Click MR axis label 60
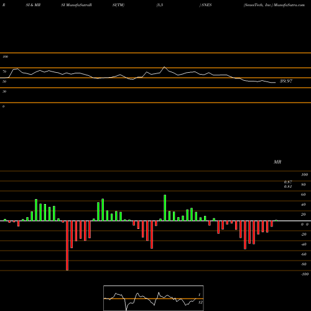The image size is (311, 311). click(304, 195)
